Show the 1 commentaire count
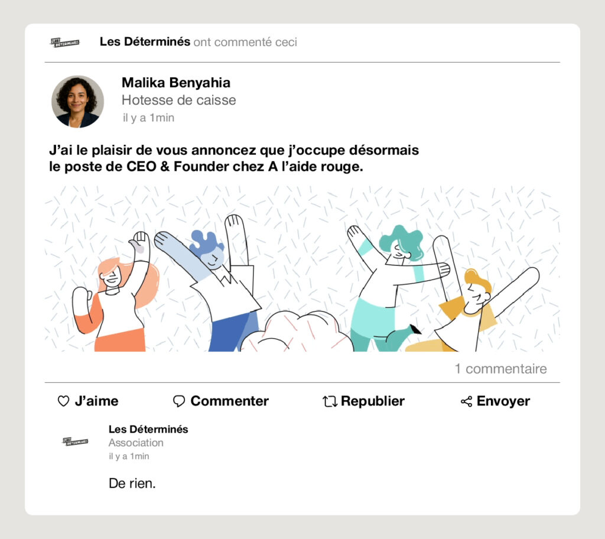Screen dimensions: 605x539 point(500,369)
